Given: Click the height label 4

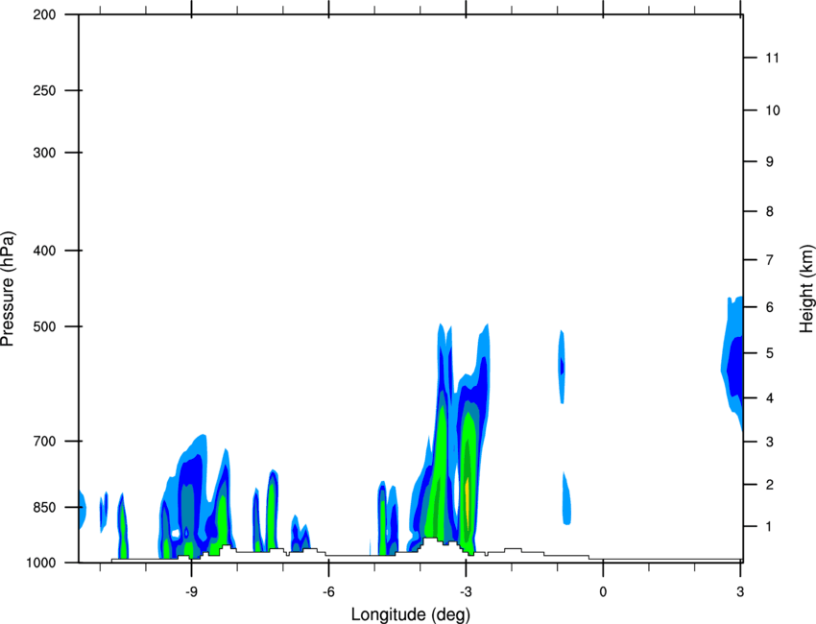Looking at the screenshot, I should click(x=770, y=398).
